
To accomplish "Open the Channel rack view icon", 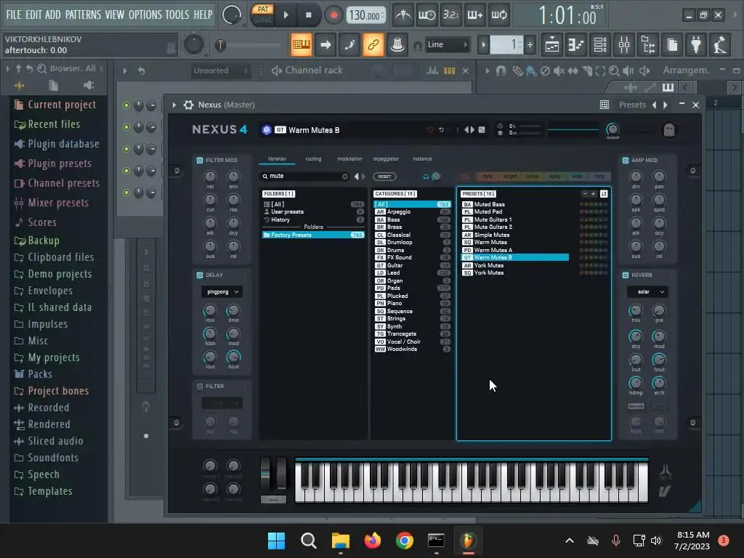I will pos(599,44).
